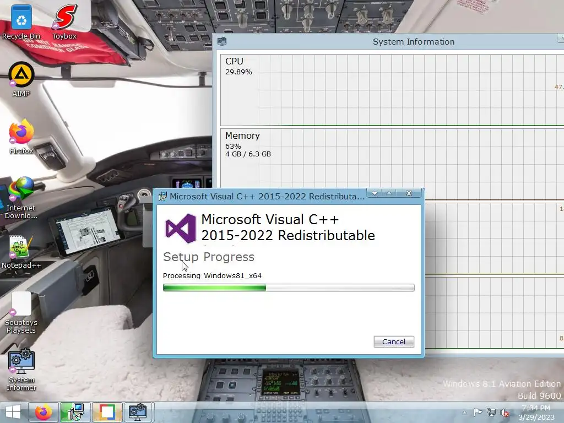The width and height of the screenshot is (564, 423).
Task: Select System Informer taskbar button
Action: click(x=138, y=412)
